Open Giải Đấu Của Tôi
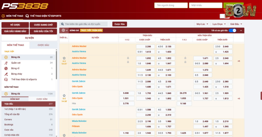This screenshot has height=137, width=262. click(x=43, y=31)
